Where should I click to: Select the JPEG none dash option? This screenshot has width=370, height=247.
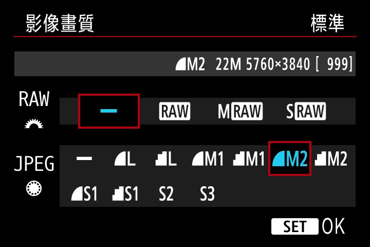click(x=84, y=158)
